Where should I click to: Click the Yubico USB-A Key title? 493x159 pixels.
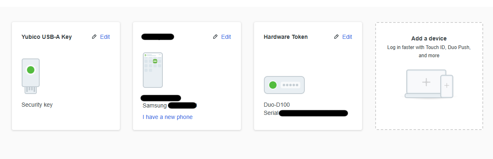pos(47,37)
